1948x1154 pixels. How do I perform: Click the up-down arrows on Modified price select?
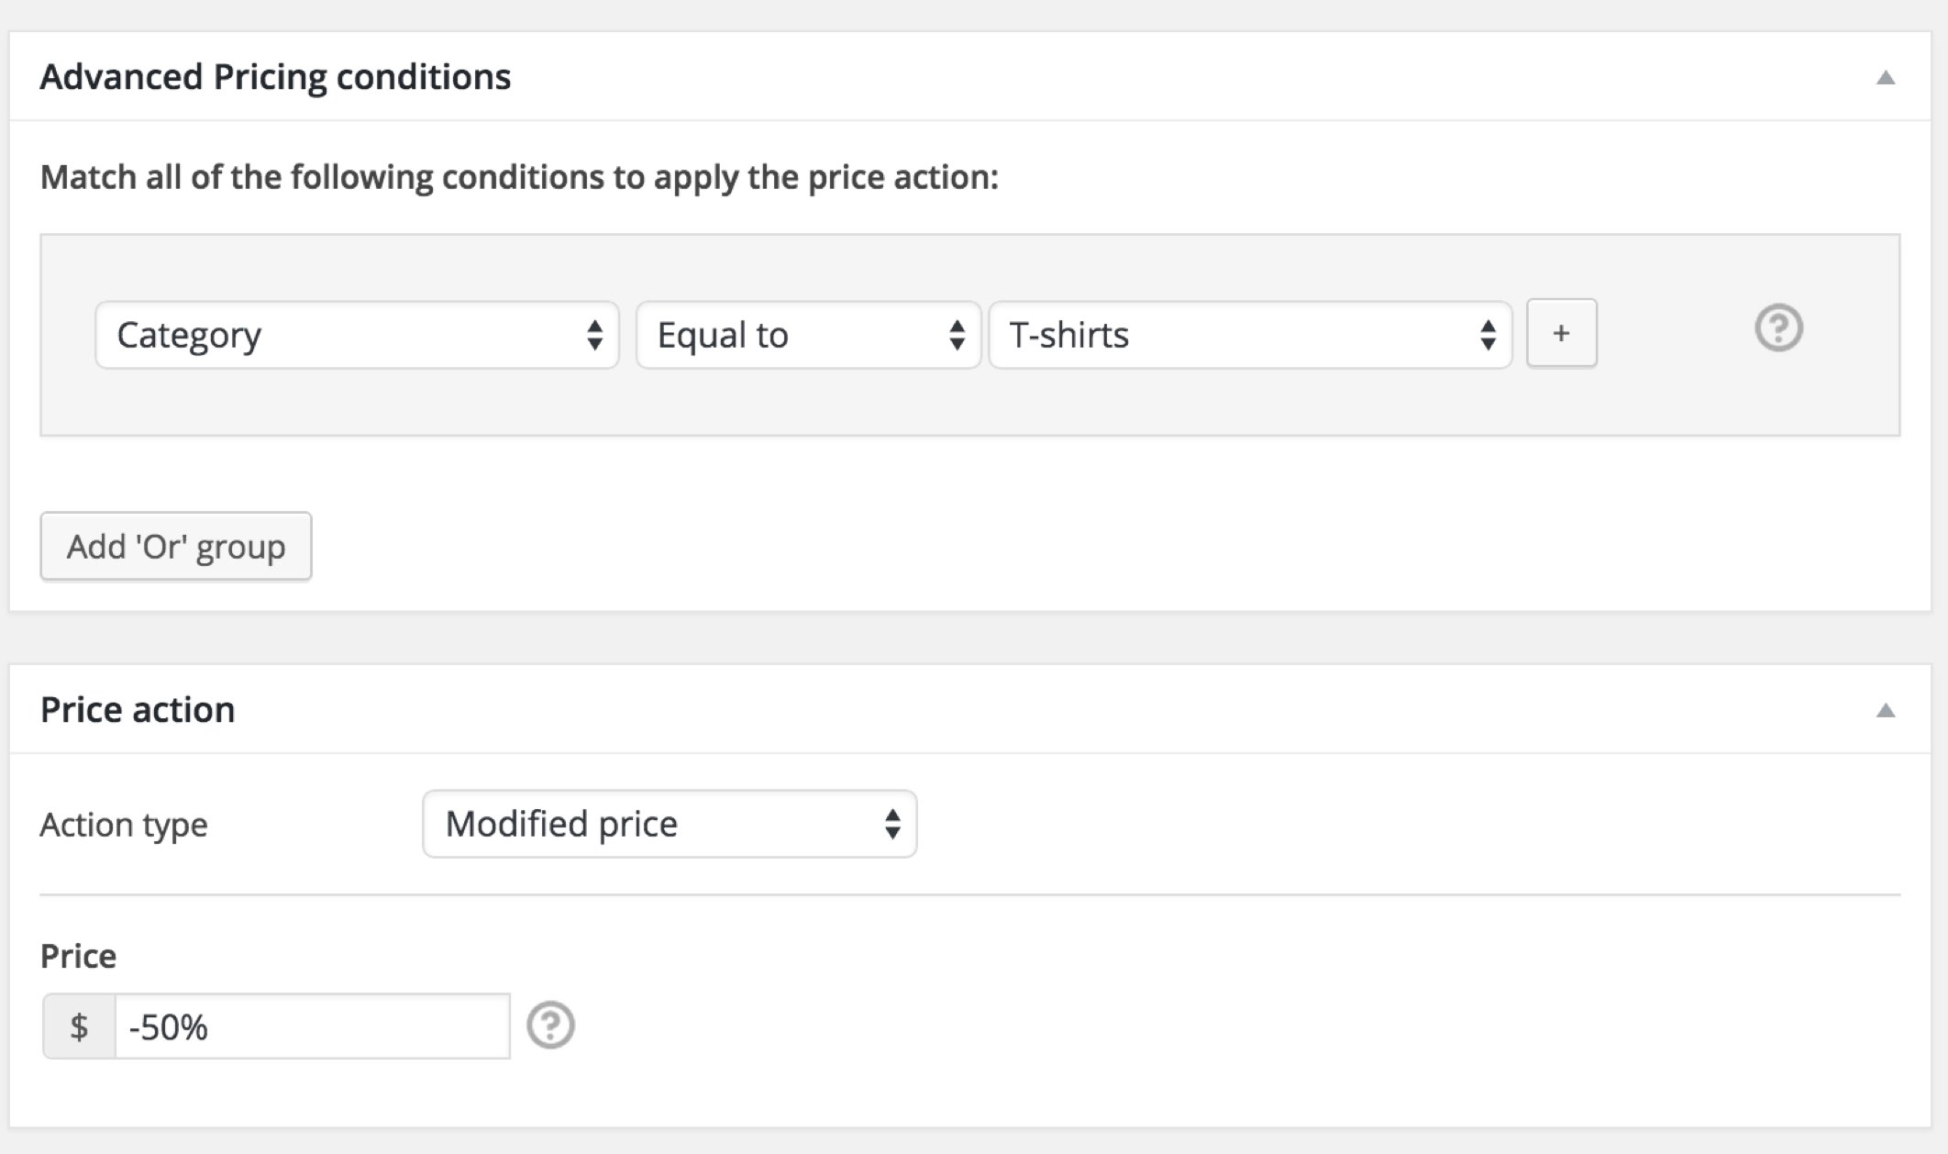892,824
